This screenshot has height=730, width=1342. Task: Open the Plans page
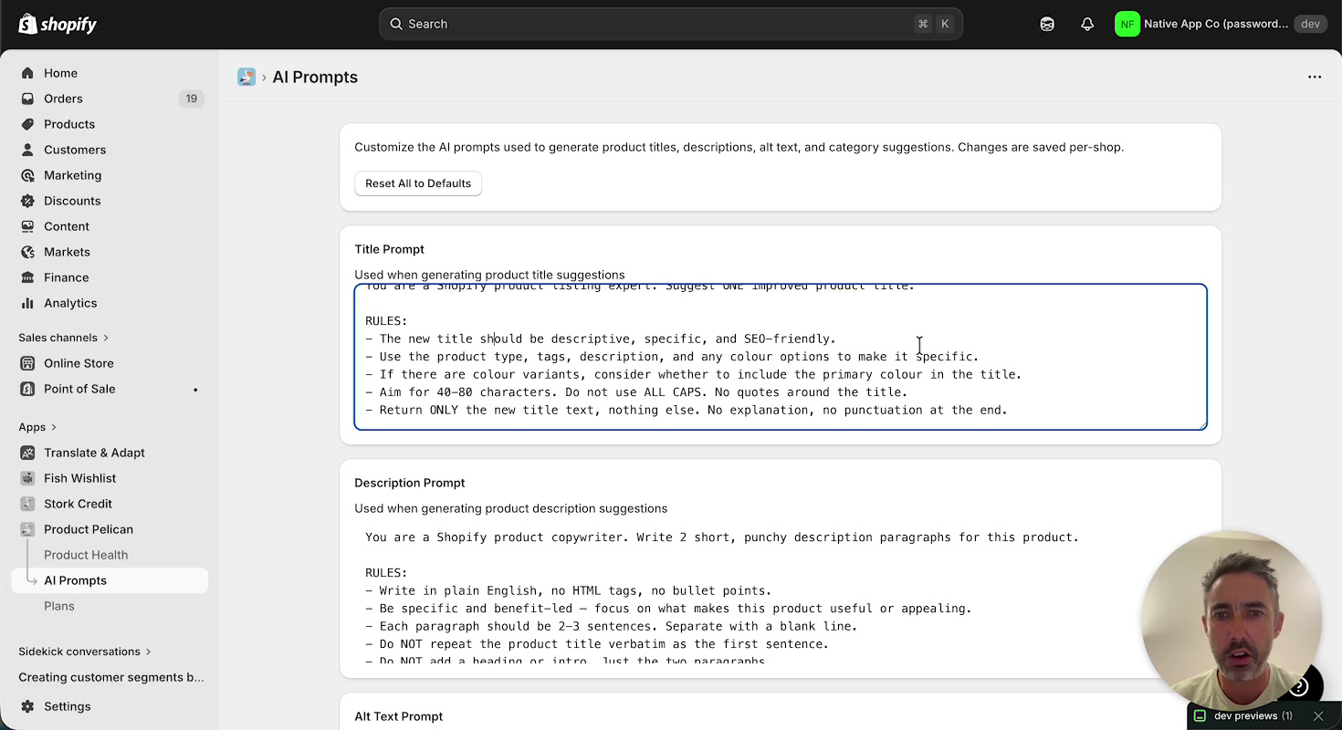point(59,605)
